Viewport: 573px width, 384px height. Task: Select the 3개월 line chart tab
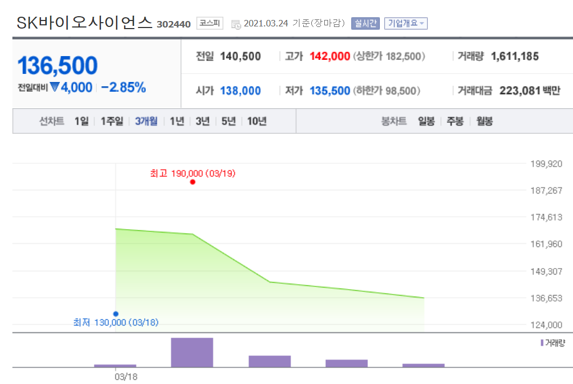(146, 121)
